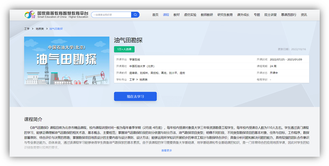
Task: Click the 地质类 breadcrumb link
Action: coord(39,29)
